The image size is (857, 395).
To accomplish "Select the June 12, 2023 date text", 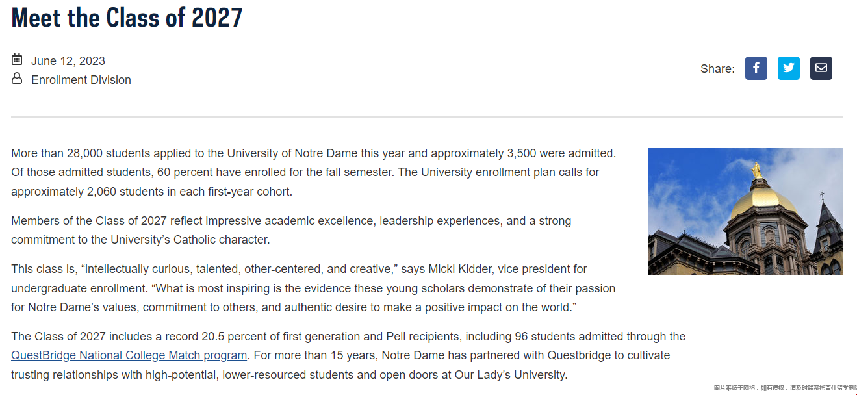I will pos(68,61).
